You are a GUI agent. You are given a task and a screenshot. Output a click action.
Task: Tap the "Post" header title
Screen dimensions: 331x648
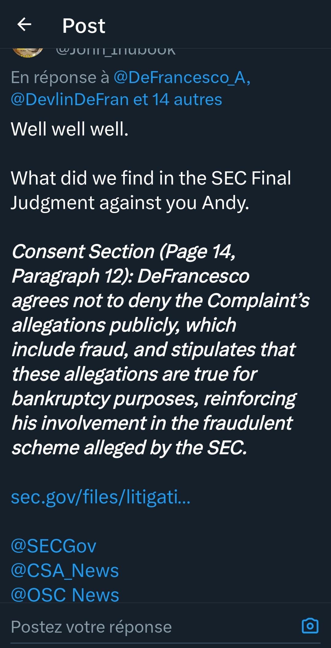(84, 25)
